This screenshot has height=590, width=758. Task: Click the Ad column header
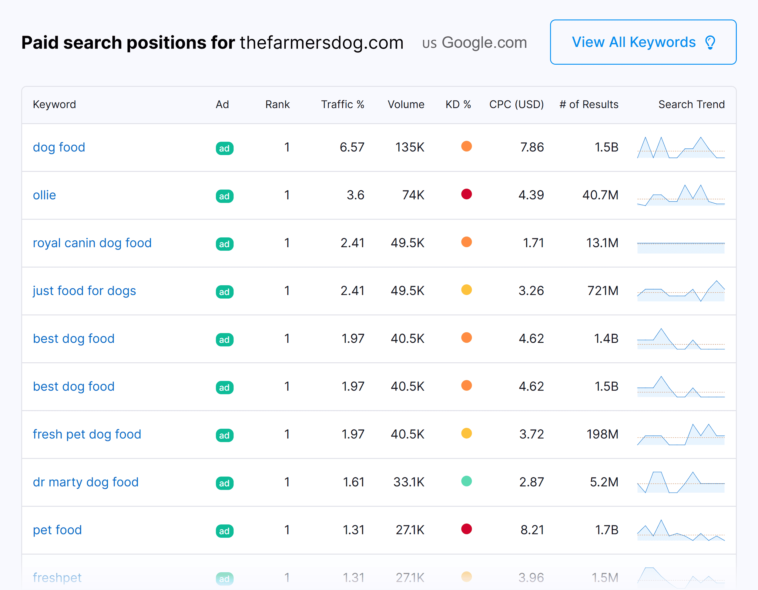[x=223, y=105]
